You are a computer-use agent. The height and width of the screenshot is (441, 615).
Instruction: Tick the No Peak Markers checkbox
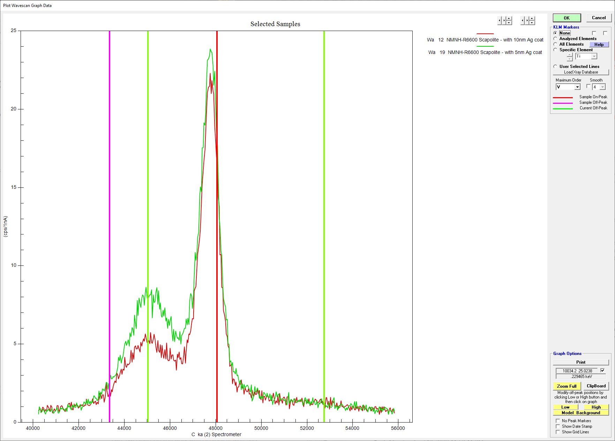558,421
